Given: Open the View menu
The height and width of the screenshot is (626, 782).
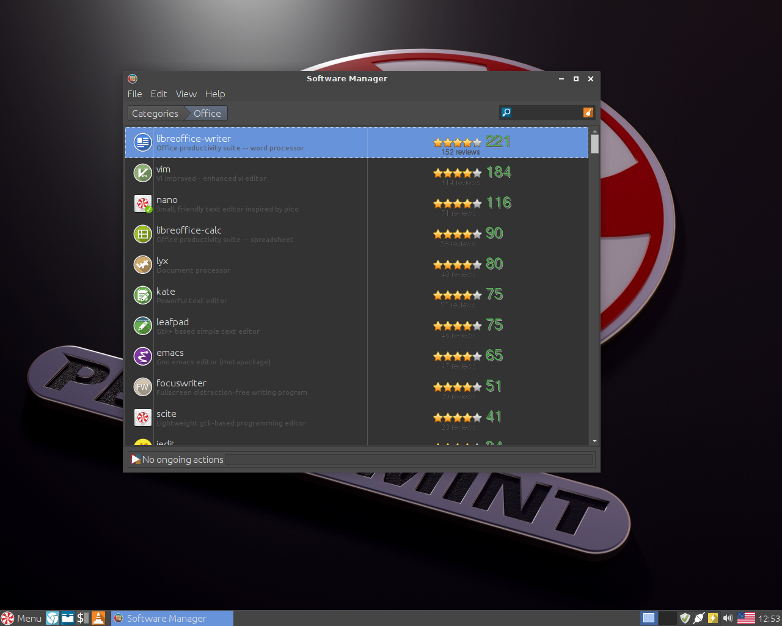Looking at the screenshot, I should pos(186,94).
